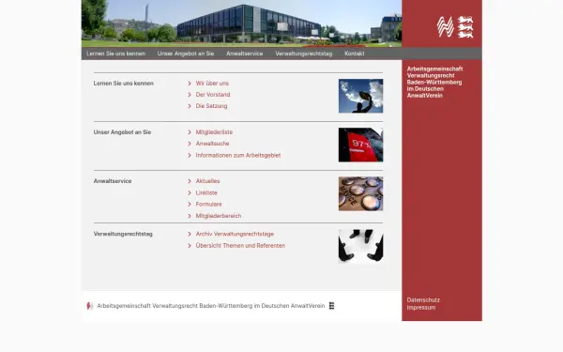Click the chevron next to Die Satzung
The height and width of the screenshot is (352, 563).
point(190,106)
